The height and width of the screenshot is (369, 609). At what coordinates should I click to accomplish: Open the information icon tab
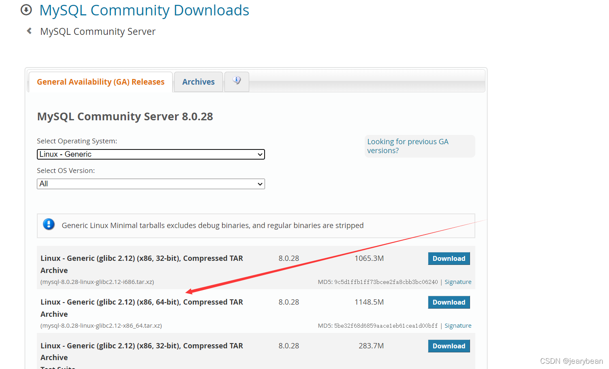[237, 81]
